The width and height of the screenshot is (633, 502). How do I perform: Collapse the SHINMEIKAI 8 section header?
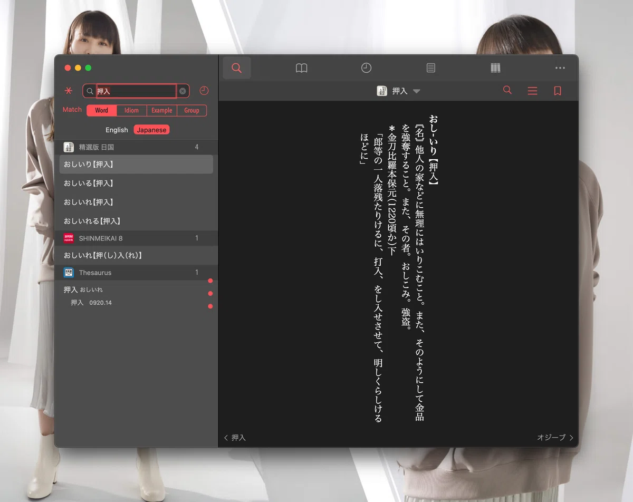point(137,238)
